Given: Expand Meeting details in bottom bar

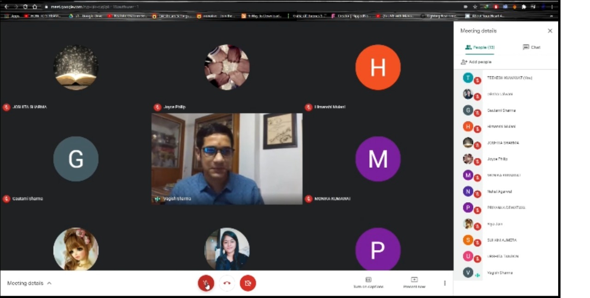Looking at the screenshot, I should point(29,283).
